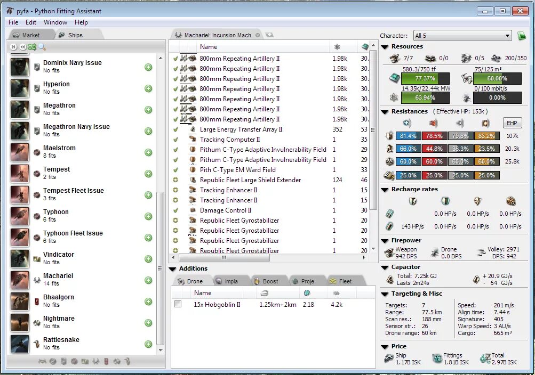535x375 pixels.
Task: Click Bhaalgorn ship portrait
Action: tap(20, 301)
